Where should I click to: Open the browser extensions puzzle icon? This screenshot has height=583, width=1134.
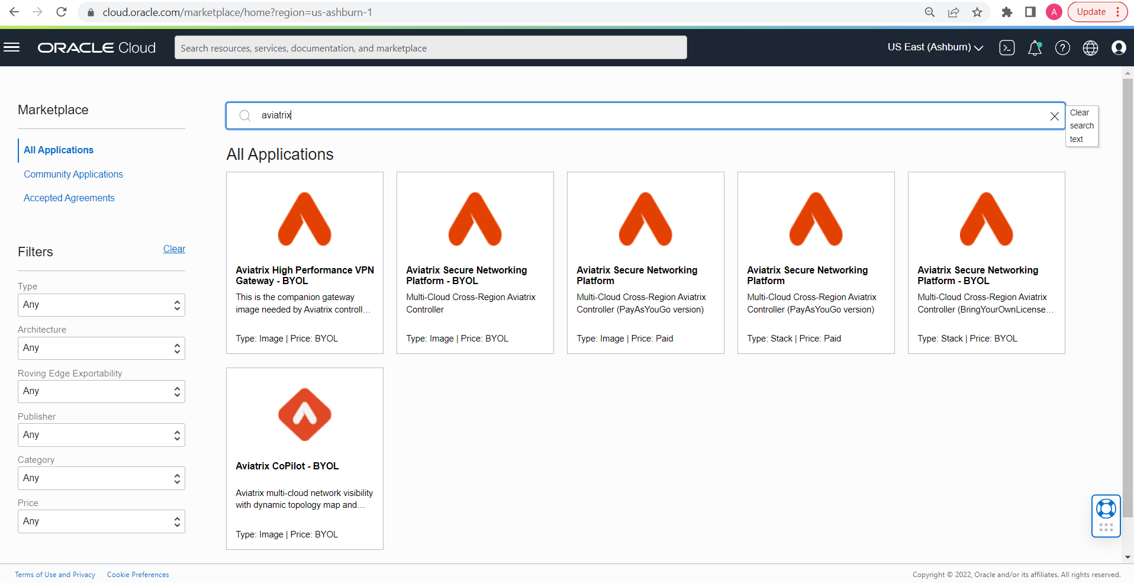(1007, 12)
